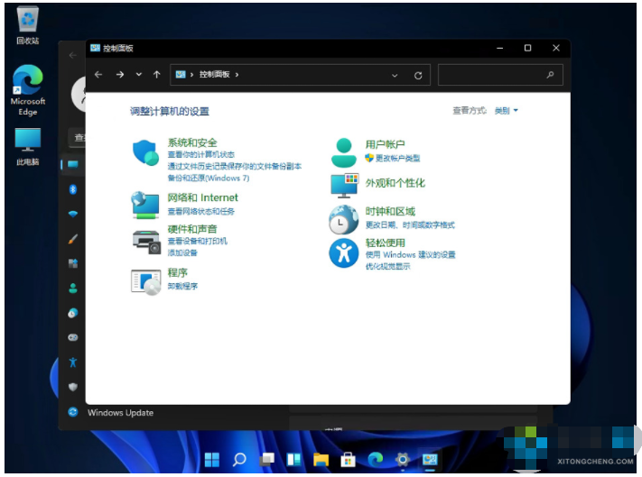The image size is (642, 477).
Task: Open the 系统和安全 shield icon
Action: (145, 152)
